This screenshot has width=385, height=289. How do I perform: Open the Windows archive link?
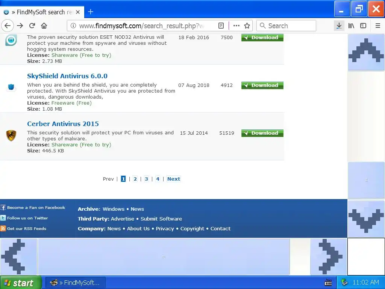[114, 209]
